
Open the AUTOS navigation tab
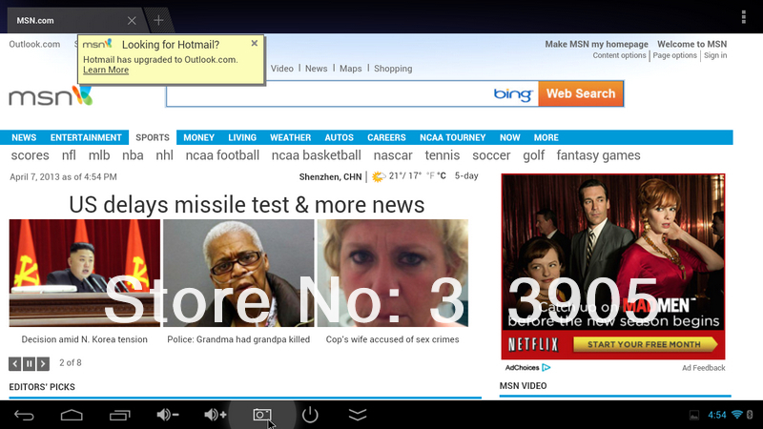click(x=340, y=137)
